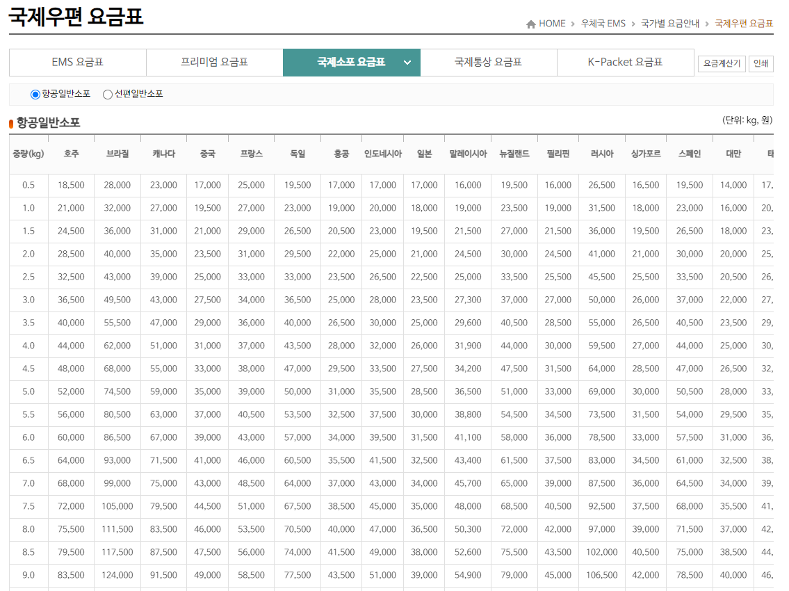Screen dimensions: 789x591
Task: Click the 러시아 column header
Action: (x=602, y=154)
